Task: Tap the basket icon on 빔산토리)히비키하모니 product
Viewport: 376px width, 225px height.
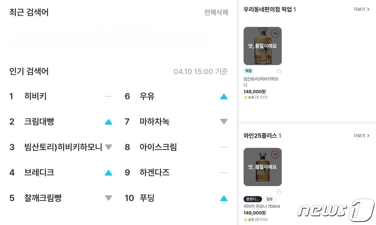Action: [279, 71]
